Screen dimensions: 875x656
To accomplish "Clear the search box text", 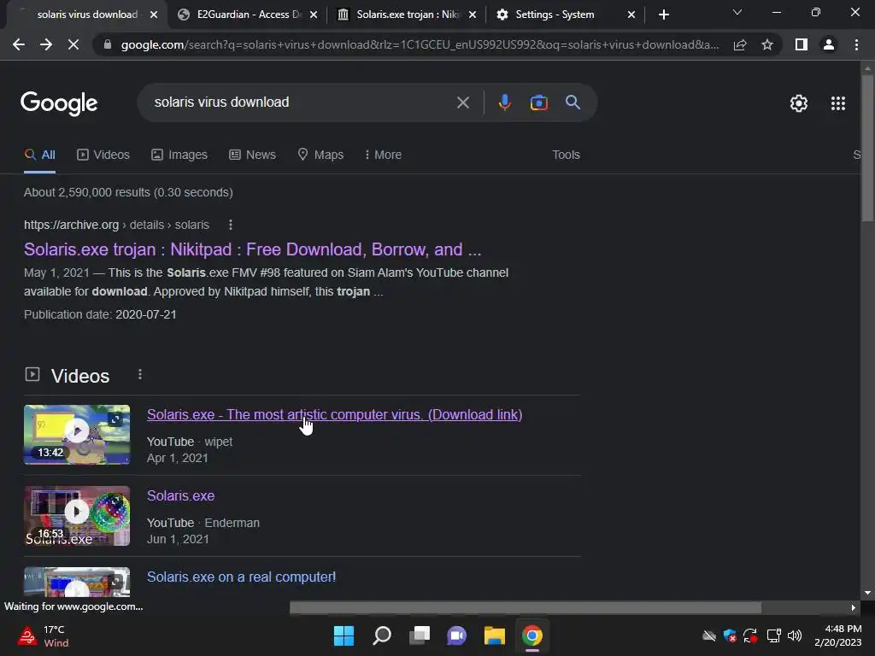I will 462,102.
